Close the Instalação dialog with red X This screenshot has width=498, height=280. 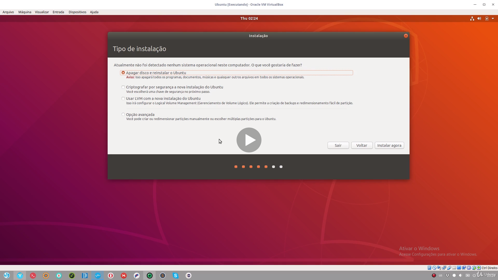click(406, 36)
